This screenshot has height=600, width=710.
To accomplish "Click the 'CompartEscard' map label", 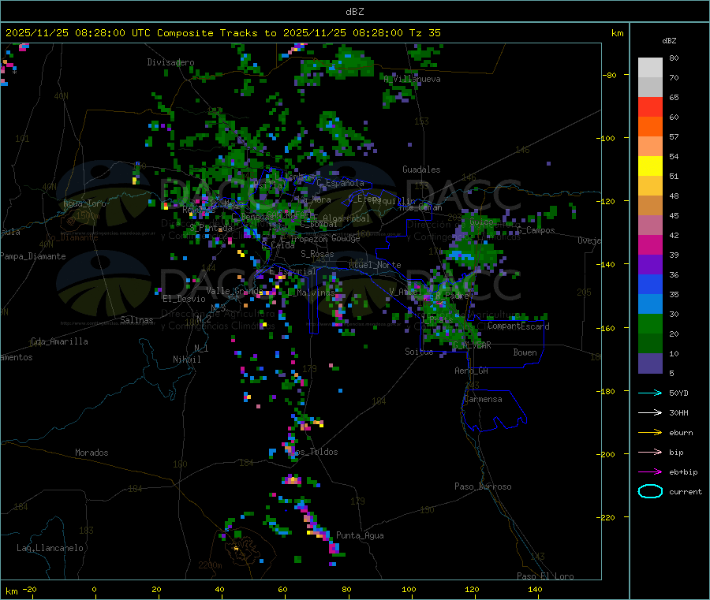I will (x=518, y=326).
